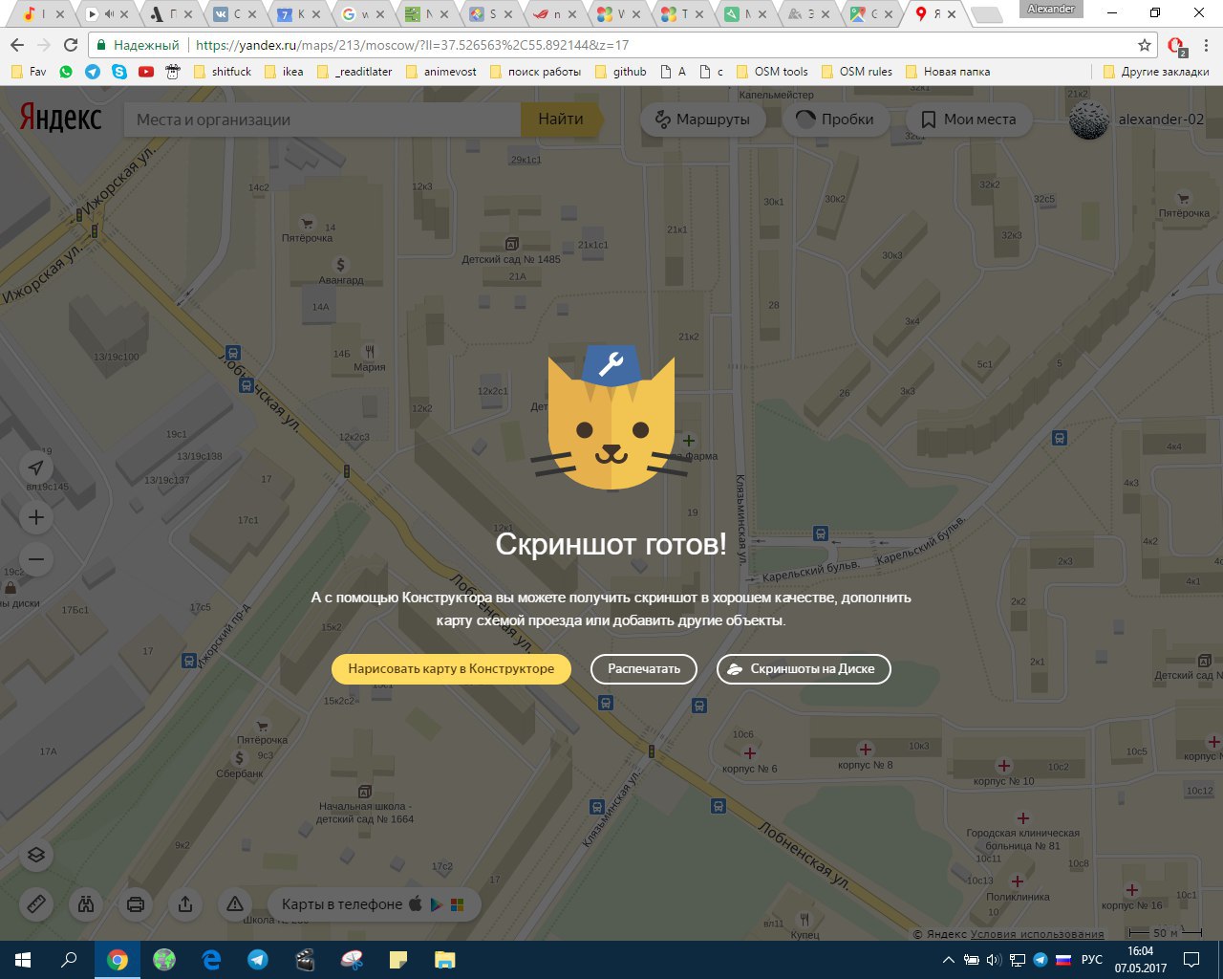Switch the 'РУС' input language
This screenshot has height=979, width=1223.
coord(1091,960)
